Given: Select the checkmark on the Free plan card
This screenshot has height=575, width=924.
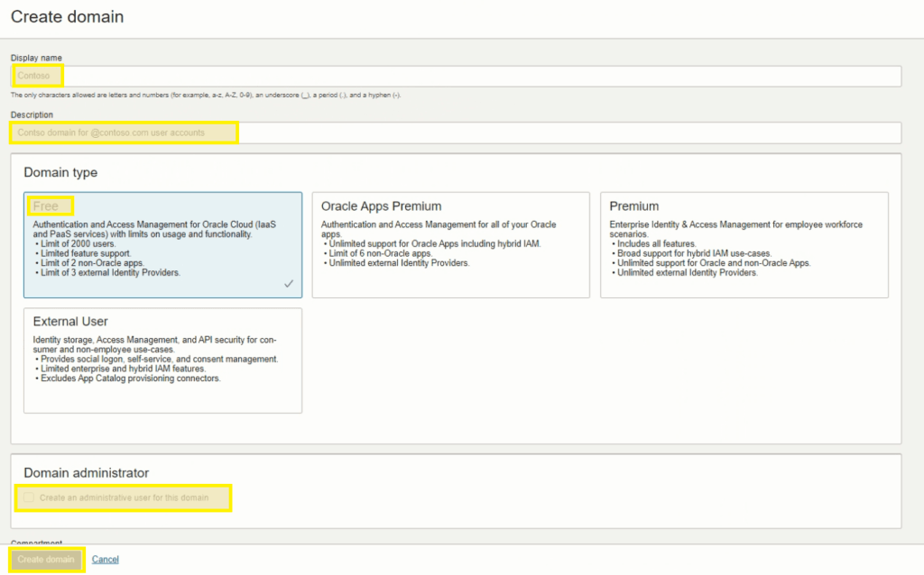Looking at the screenshot, I should point(289,283).
